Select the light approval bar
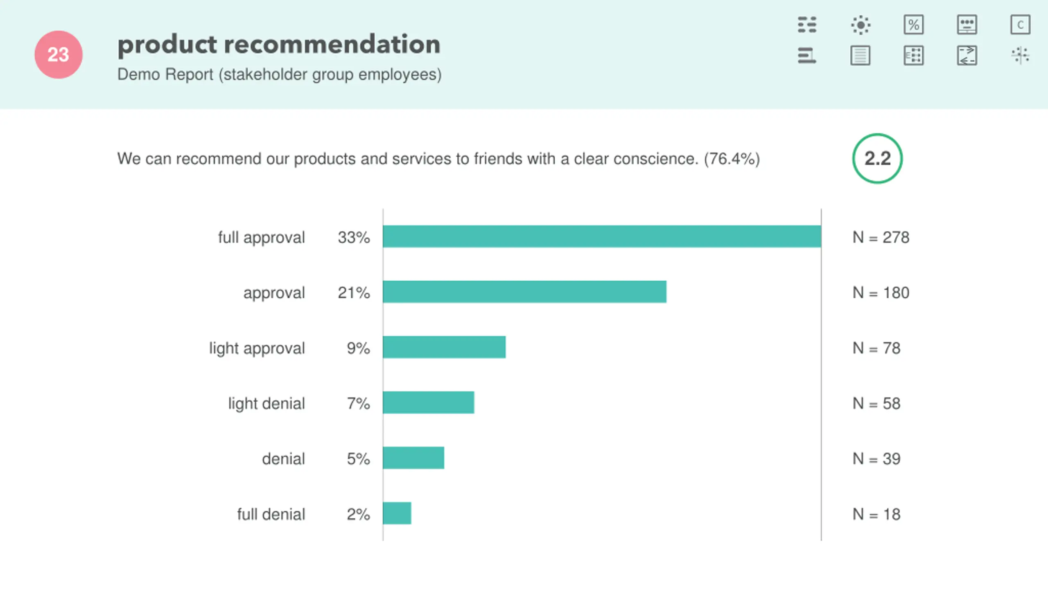Screen dimensions: 1048x590 tap(444, 347)
